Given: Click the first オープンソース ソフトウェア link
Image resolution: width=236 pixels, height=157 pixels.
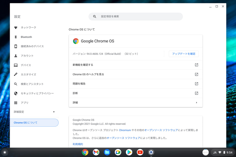Looking at the screenshot, I should pyautogui.click(x=161, y=130).
